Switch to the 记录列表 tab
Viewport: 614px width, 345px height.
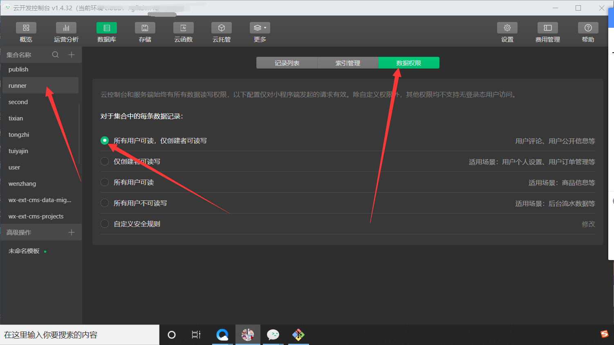click(x=287, y=63)
